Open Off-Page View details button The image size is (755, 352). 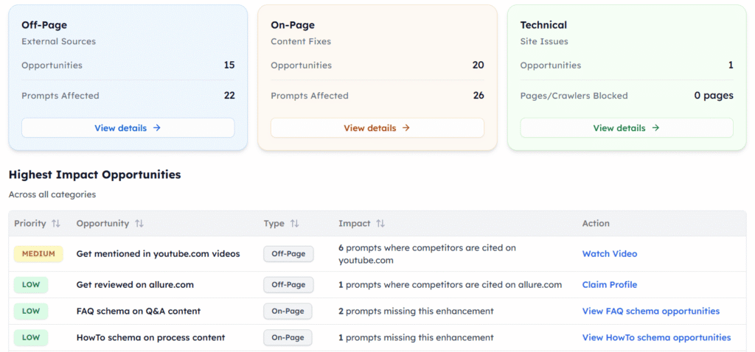pyautogui.click(x=128, y=128)
